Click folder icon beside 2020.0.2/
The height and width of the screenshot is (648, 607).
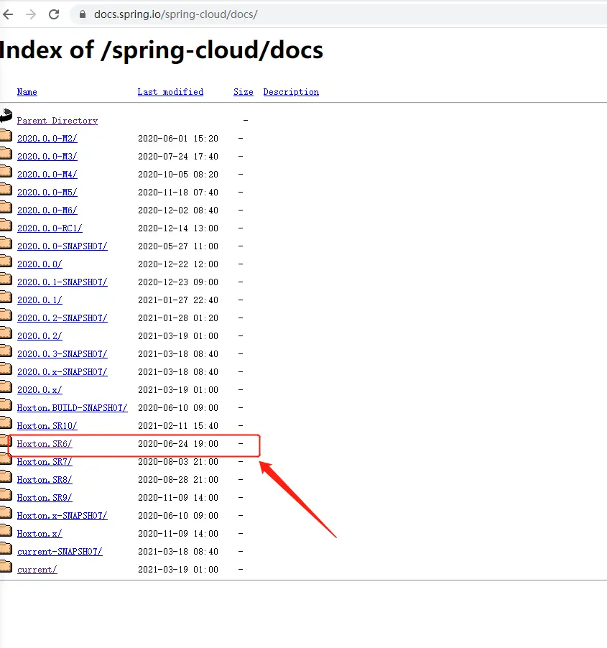[6, 333]
